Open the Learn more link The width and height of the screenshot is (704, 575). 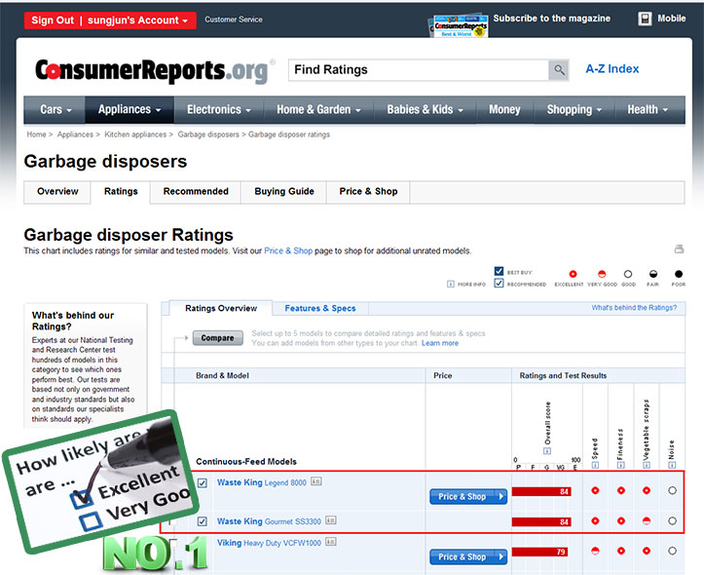pyautogui.click(x=440, y=343)
